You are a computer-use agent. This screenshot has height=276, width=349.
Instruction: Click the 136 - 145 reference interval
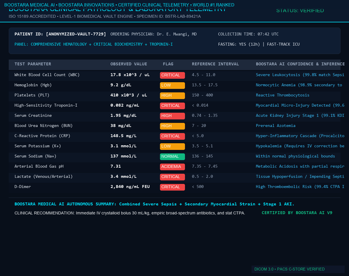(202, 156)
